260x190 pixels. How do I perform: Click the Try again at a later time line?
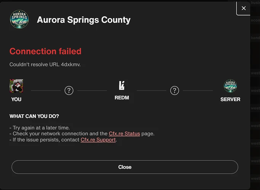40,128
